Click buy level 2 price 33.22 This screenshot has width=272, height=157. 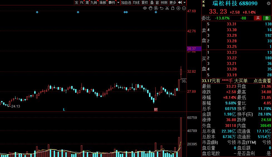pyautogui.click(x=232, y=58)
